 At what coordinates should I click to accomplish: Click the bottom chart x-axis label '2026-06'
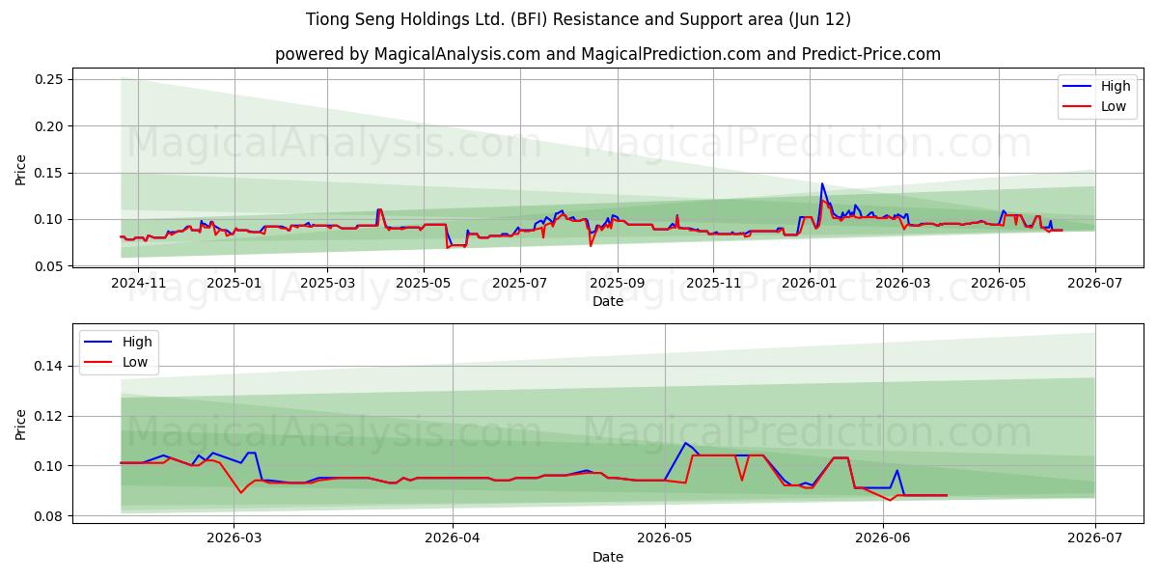pos(884,537)
